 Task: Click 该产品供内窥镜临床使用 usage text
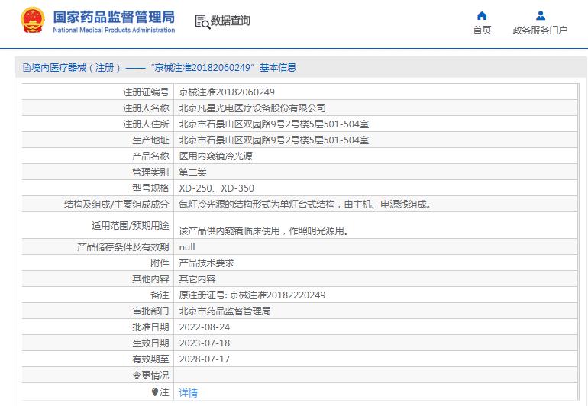(x=264, y=231)
